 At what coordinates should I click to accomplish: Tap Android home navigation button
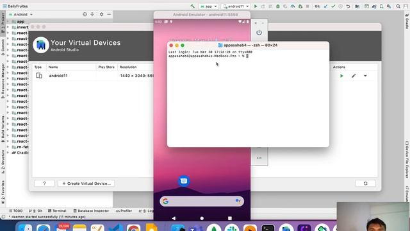[x=202, y=218]
